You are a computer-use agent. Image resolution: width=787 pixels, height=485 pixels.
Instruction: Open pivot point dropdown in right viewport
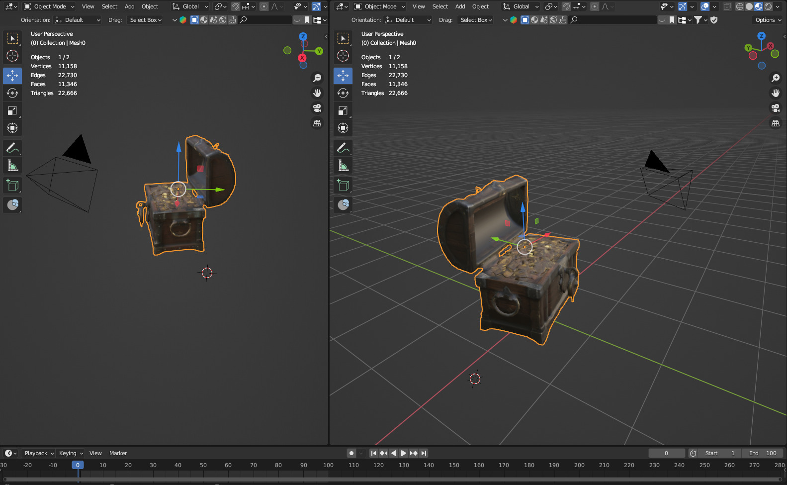tap(551, 6)
